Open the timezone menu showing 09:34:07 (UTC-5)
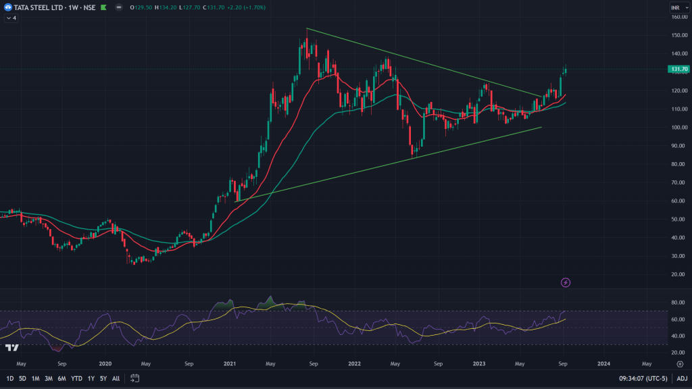 click(x=639, y=378)
